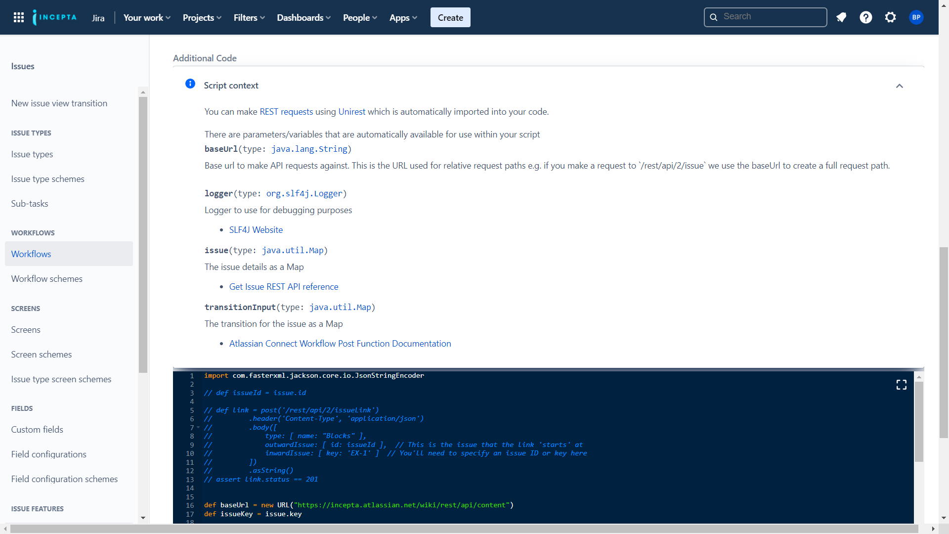Open the Your work dropdown

click(147, 17)
